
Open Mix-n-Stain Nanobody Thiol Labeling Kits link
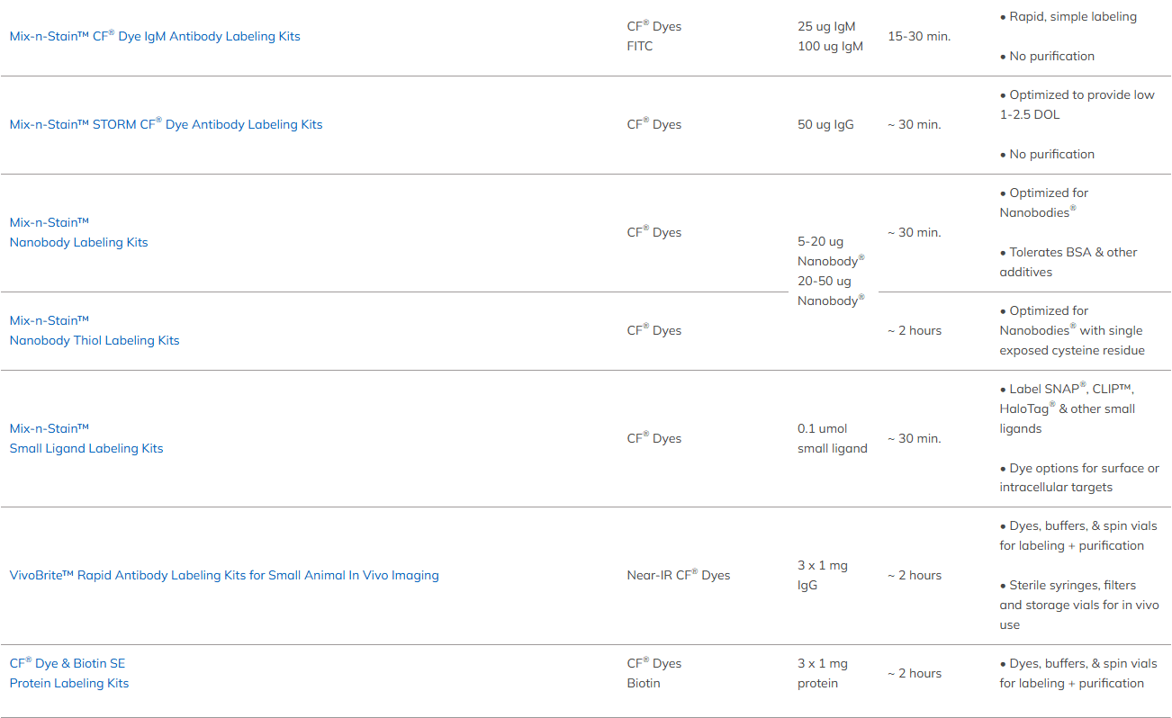(95, 340)
